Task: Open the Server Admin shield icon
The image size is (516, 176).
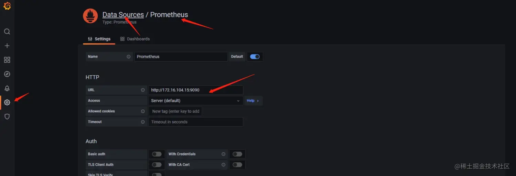Action: pyautogui.click(x=7, y=116)
